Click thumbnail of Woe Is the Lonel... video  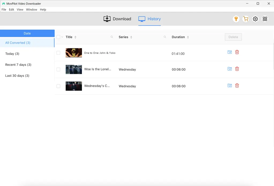point(74,69)
